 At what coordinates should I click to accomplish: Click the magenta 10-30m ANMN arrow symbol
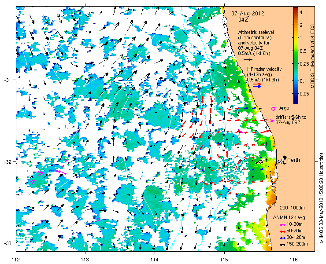click(282, 225)
